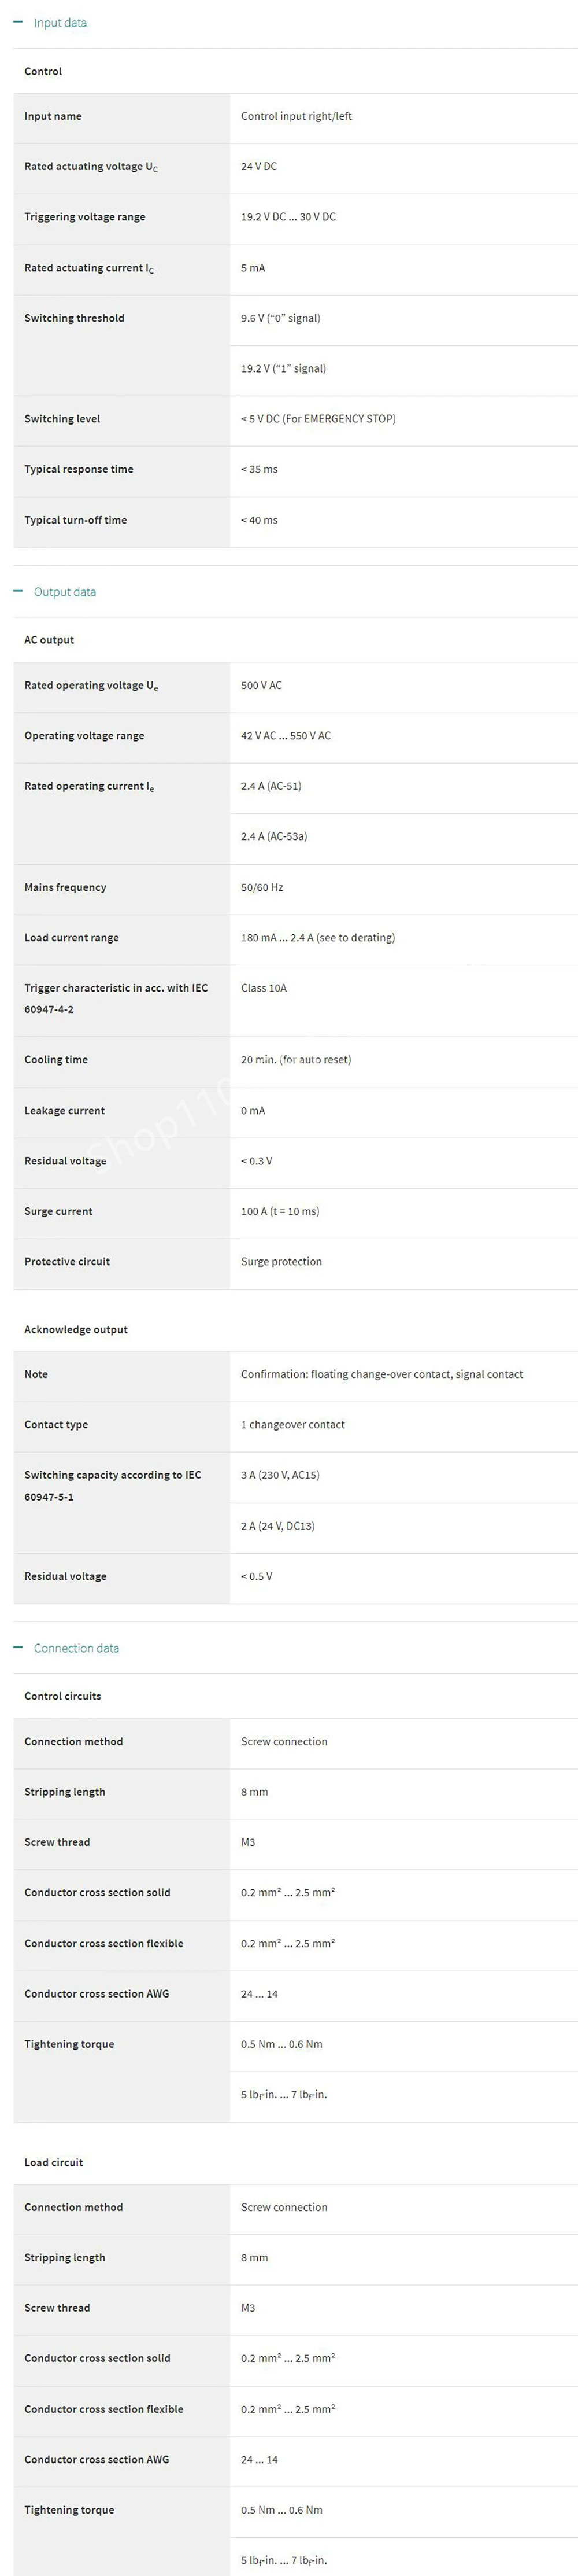Select the Class 10A trigger characteristic value
This screenshot has height=2576, width=578.
pyautogui.click(x=264, y=988)
